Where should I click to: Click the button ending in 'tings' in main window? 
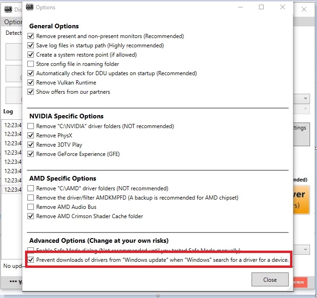click(301, 134)
